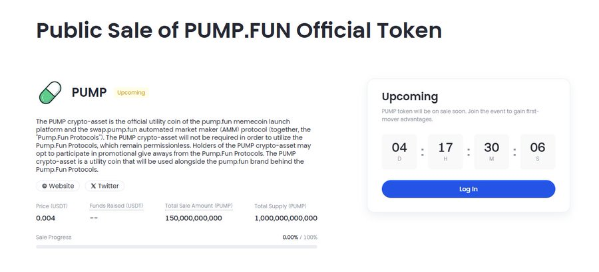Click the Total Supply (PUMP) label
The image size is (599, 272).
click(280, 206)
